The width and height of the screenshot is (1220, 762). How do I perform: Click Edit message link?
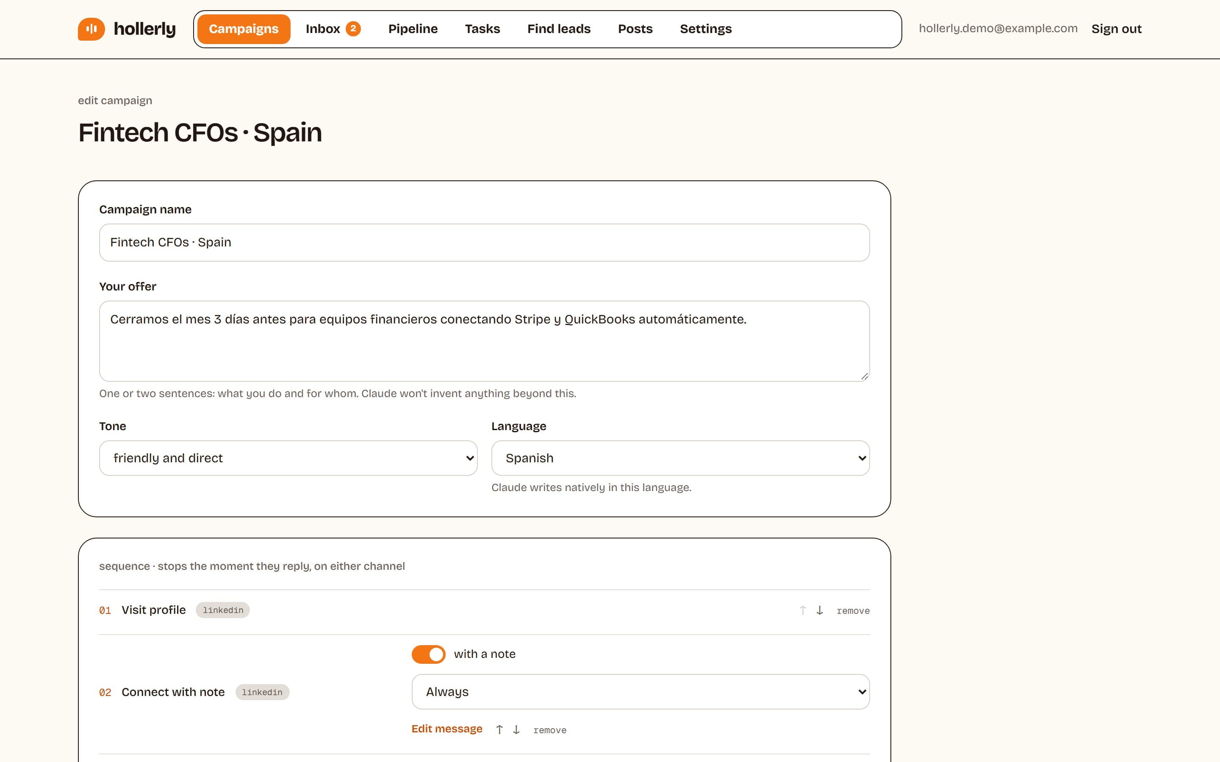click(446, 729)
